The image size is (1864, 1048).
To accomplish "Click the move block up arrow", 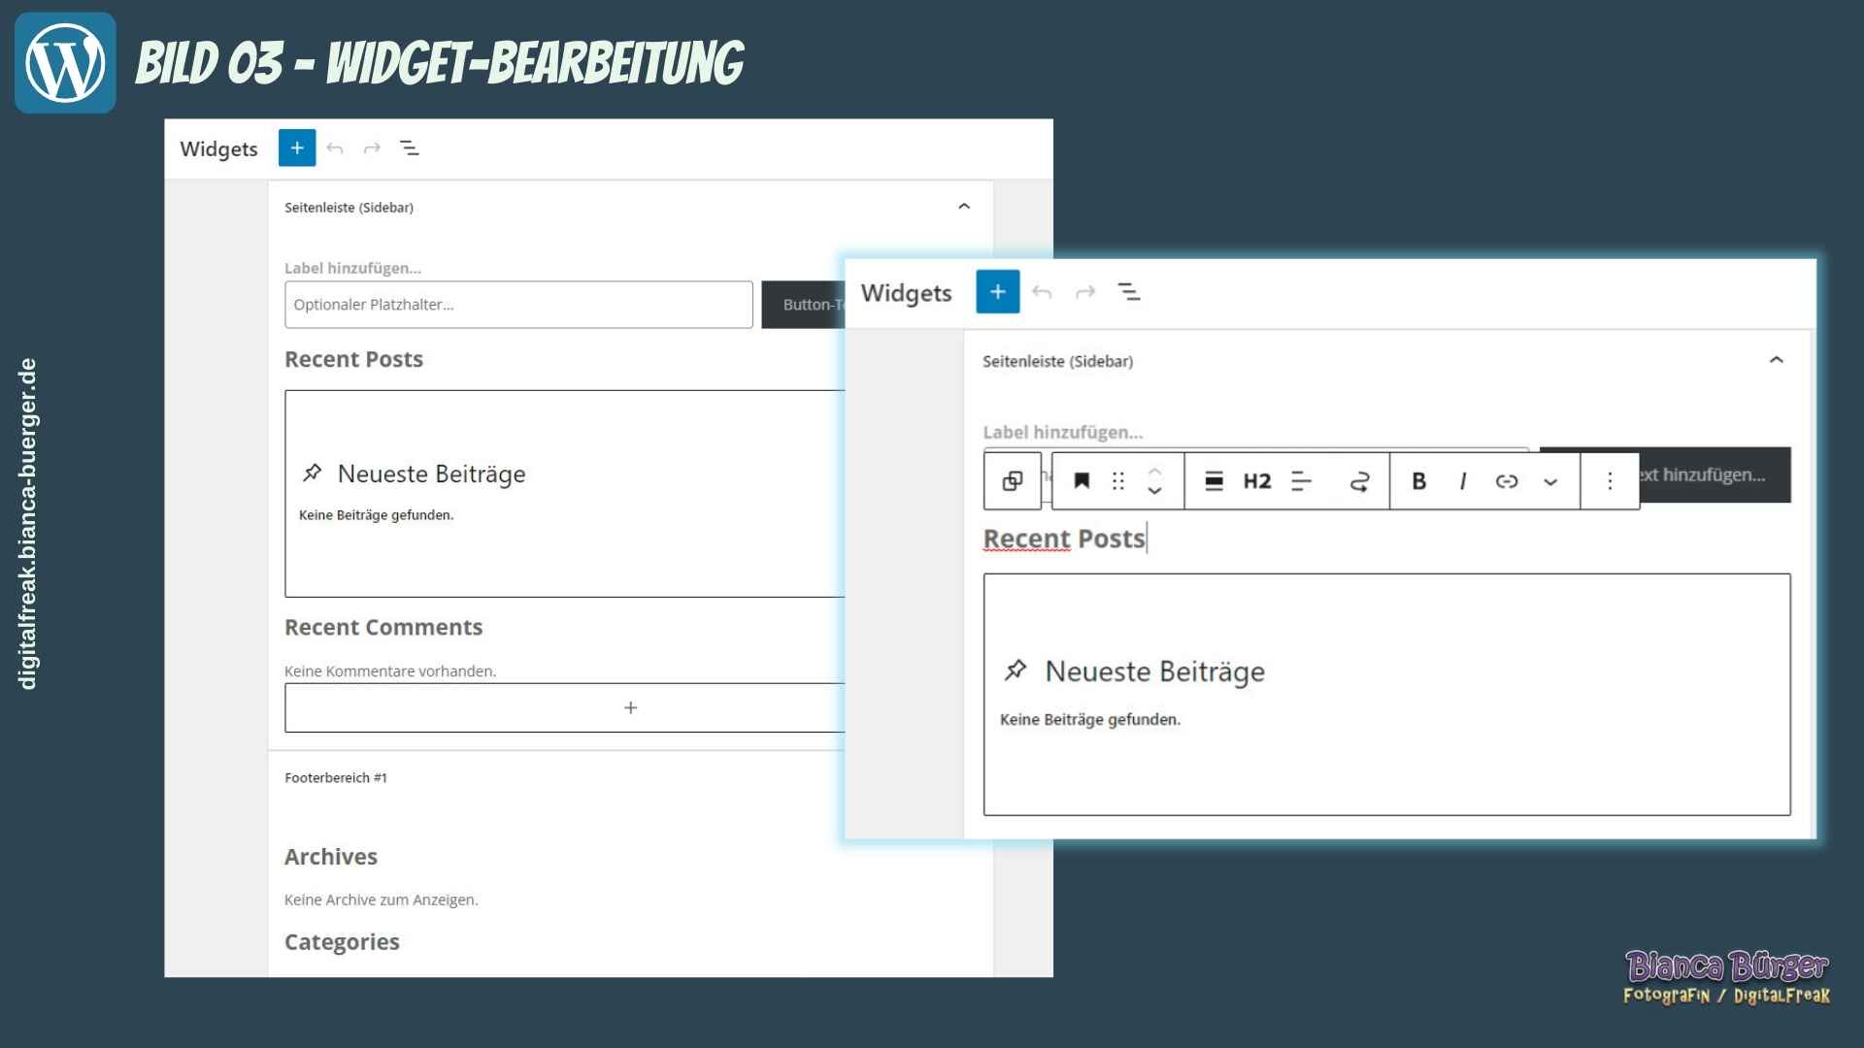I will (1155, 473).
